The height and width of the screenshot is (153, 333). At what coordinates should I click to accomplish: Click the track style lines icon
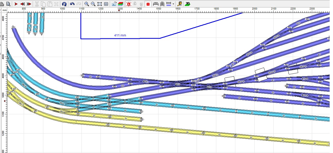169,4
